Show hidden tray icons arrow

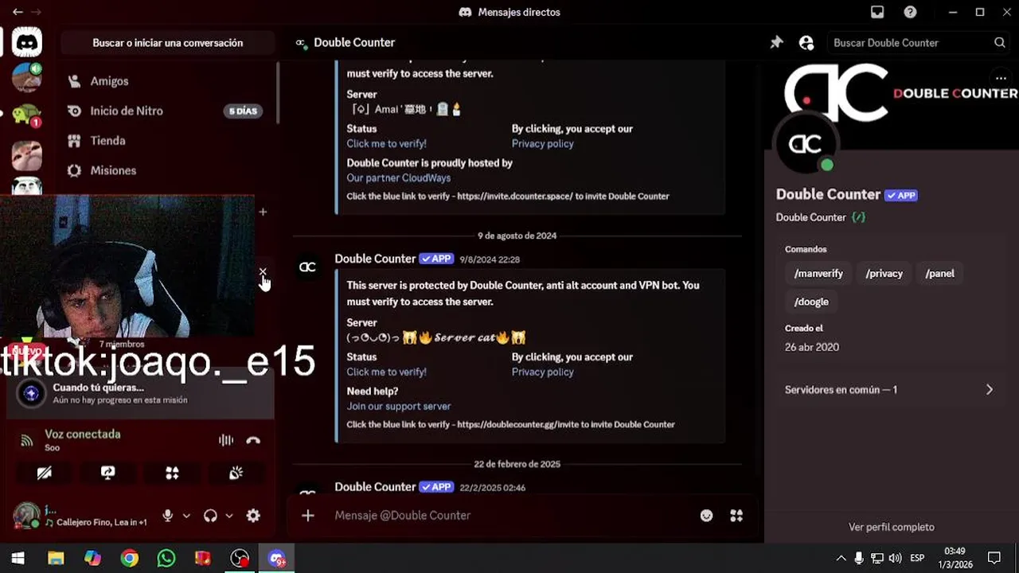841,559
